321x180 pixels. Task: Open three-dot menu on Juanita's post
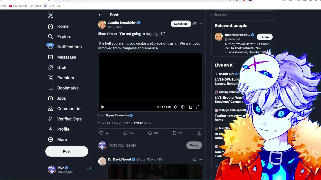coord(200,24)
